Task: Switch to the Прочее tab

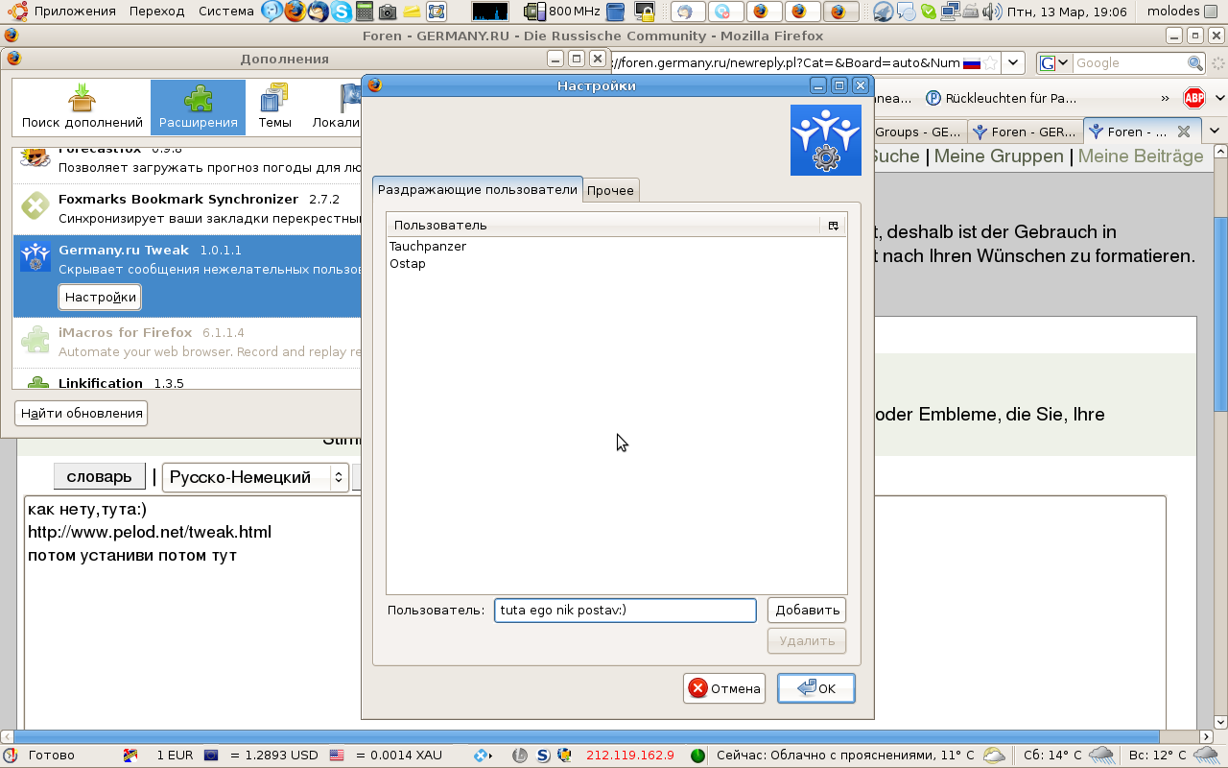Action: (610, 190)
